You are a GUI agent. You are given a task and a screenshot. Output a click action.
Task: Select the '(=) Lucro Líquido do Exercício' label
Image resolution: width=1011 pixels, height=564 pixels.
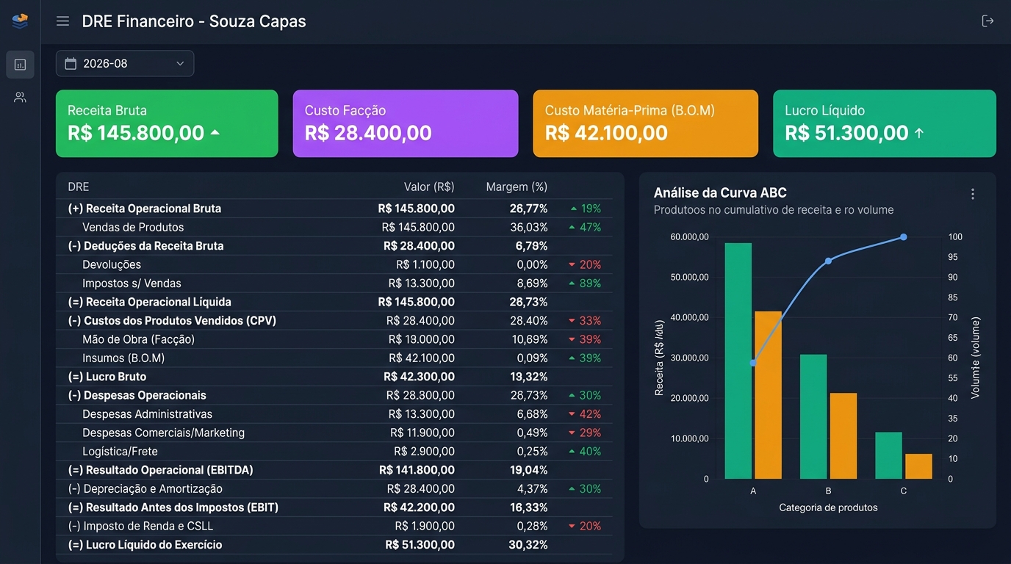point(145,545)
